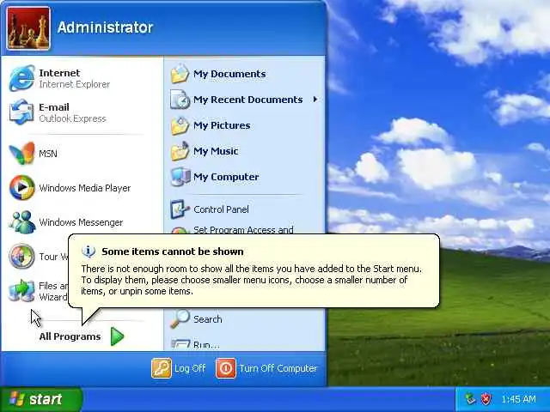This screenshot has width=550, height=412.
Task: Click the My Recent Documents icon
Action: pos(180,100)
